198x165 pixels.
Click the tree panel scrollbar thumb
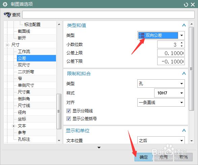pos(59,111)
